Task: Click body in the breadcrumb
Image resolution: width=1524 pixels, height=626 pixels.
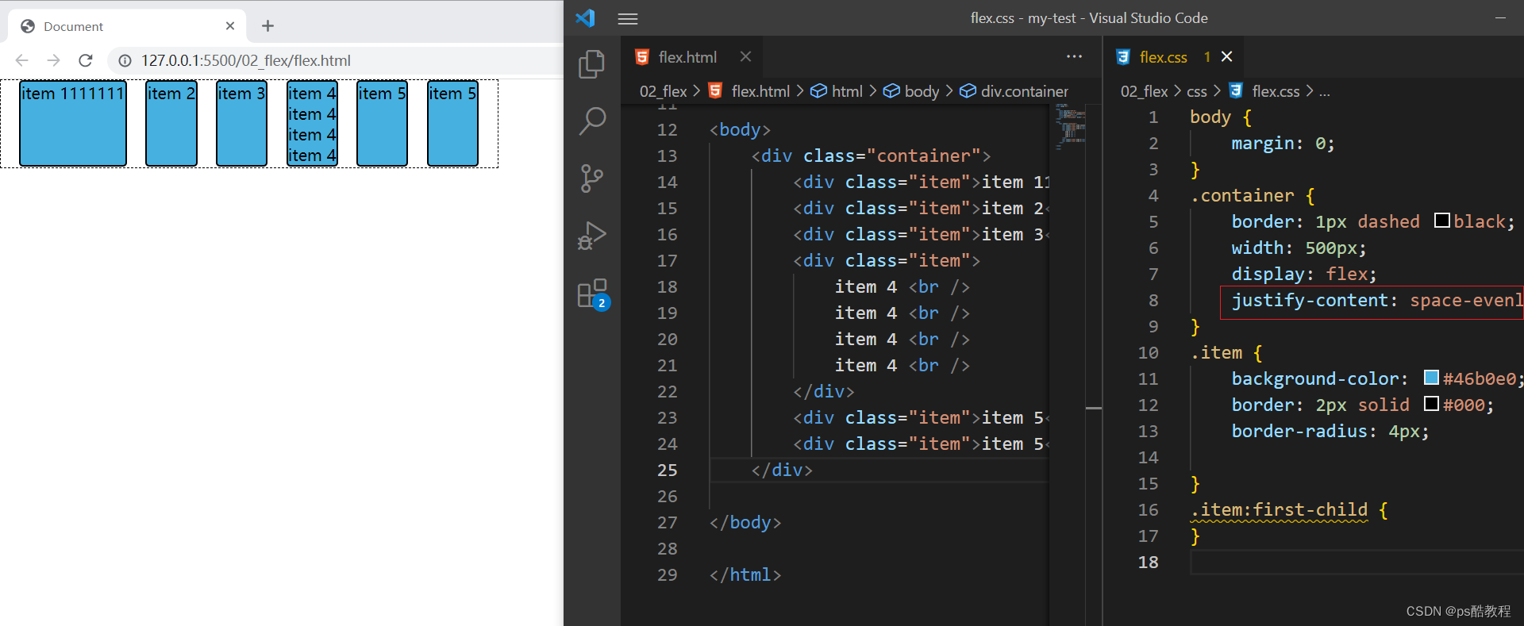Action: click(x=922, y=91)
